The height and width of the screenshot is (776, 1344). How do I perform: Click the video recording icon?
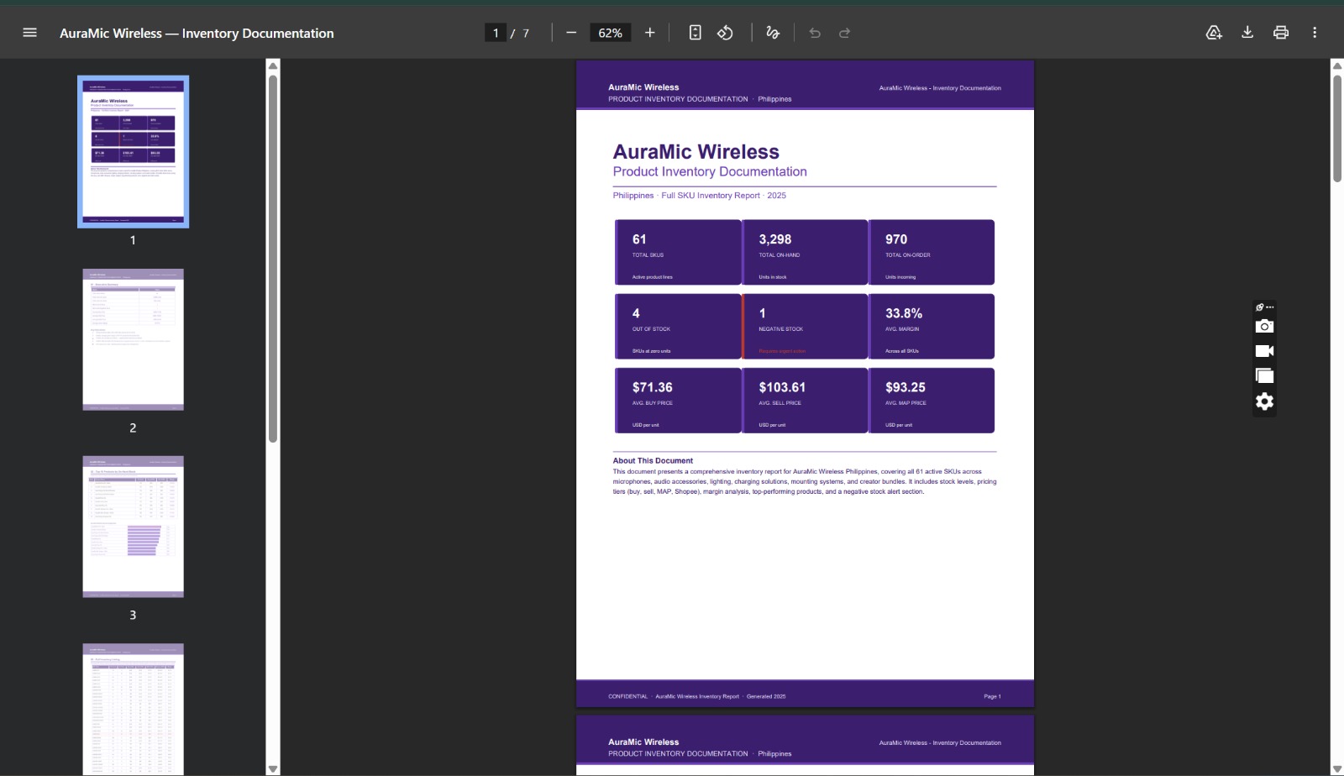[x=1264, y=351]
